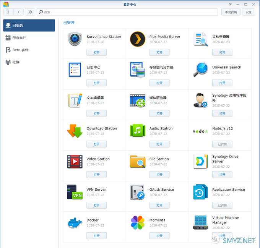Open VPN Server via 打开 button
This screenshot has width=260, height=248.
click(96, 205)
